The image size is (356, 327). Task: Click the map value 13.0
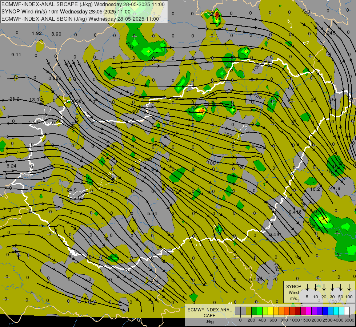pos(34,100)
